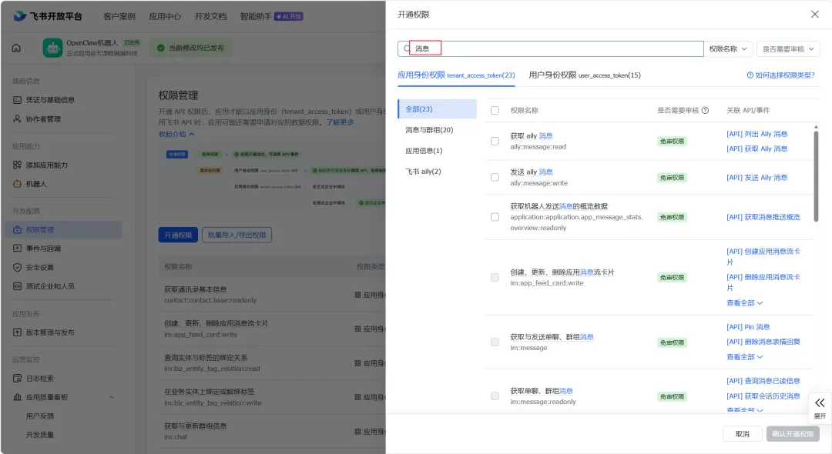This screenshot has height=454, width=832.
Task: Open 开发质量 in the sidebar
Action: 40,435
